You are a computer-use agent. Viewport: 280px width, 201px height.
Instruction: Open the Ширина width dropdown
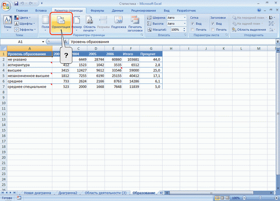(185, 18)
